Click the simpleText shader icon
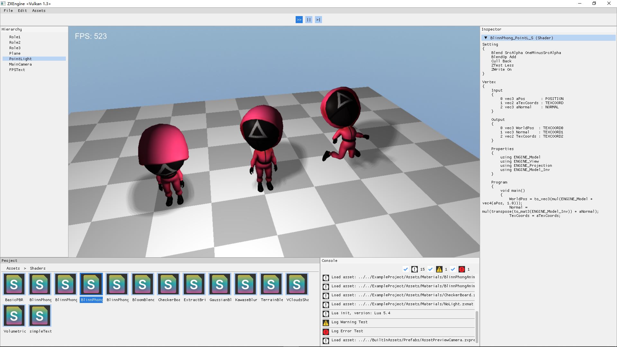Image resolution: width=617 pixels, height=347 pixels. click(x=40, y=316)
